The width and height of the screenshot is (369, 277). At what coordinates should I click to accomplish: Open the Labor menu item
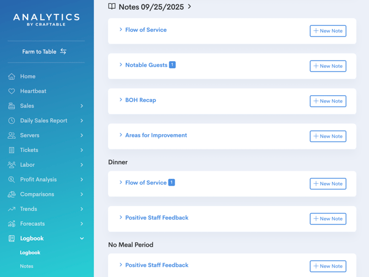click(28, 165)
